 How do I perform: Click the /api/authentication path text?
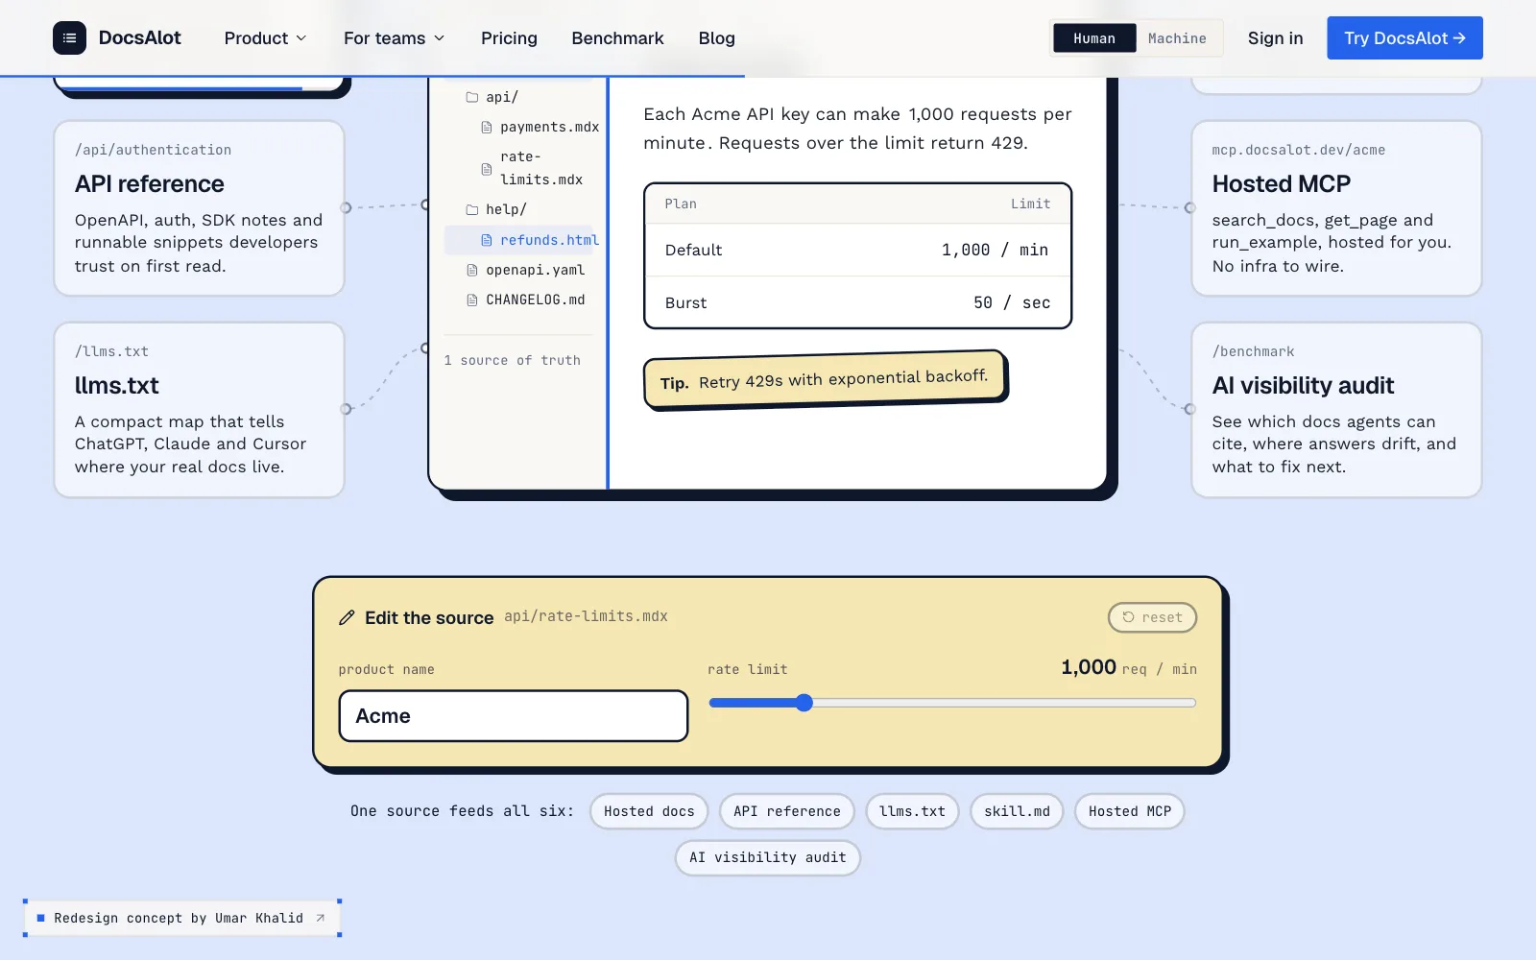coord(153,150)
